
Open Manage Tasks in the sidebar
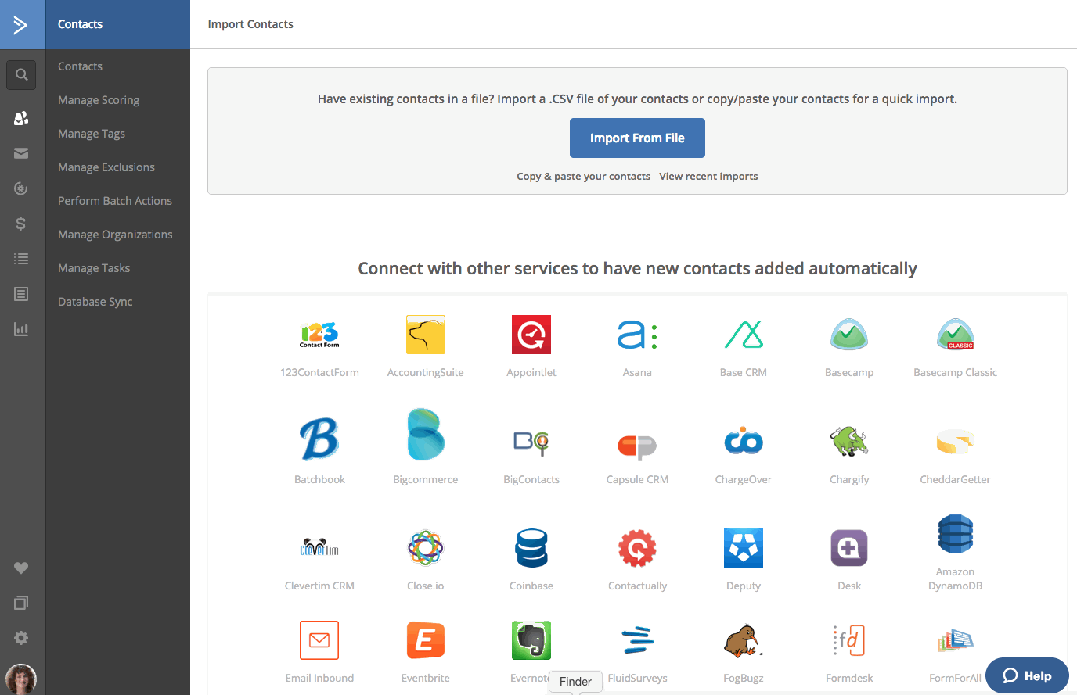click(x=94, y=268)
